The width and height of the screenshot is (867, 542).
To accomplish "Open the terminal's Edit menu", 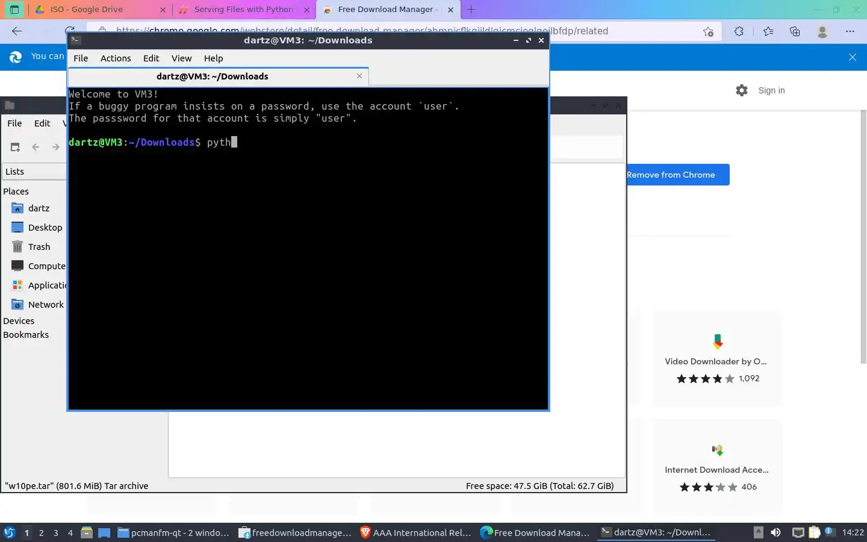I will point(151,58).
